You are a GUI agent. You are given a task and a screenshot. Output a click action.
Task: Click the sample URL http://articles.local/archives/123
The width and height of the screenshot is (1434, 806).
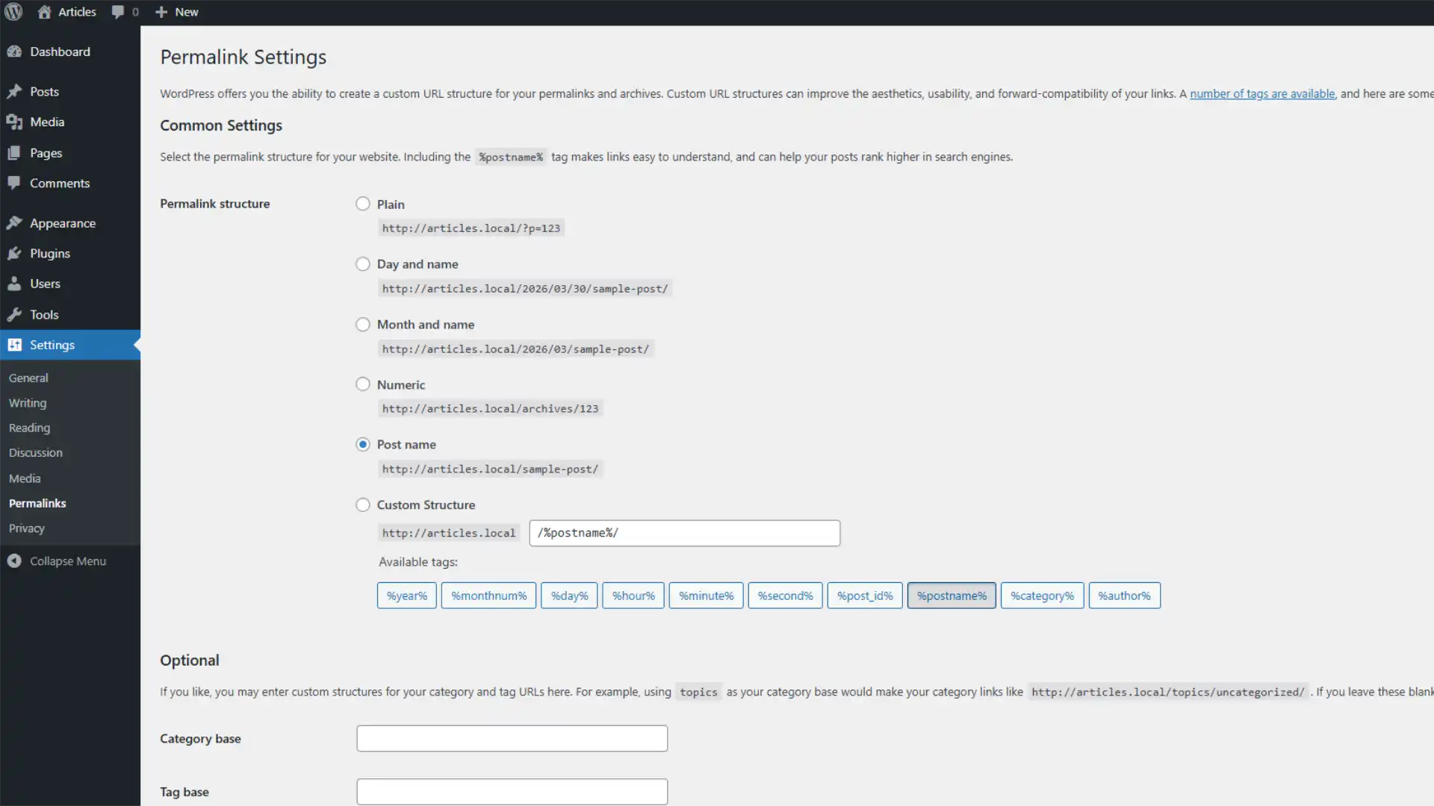click(x=490, y=409)
